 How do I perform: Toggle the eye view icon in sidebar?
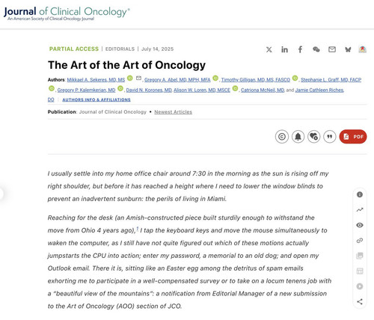tap(360, 225)
